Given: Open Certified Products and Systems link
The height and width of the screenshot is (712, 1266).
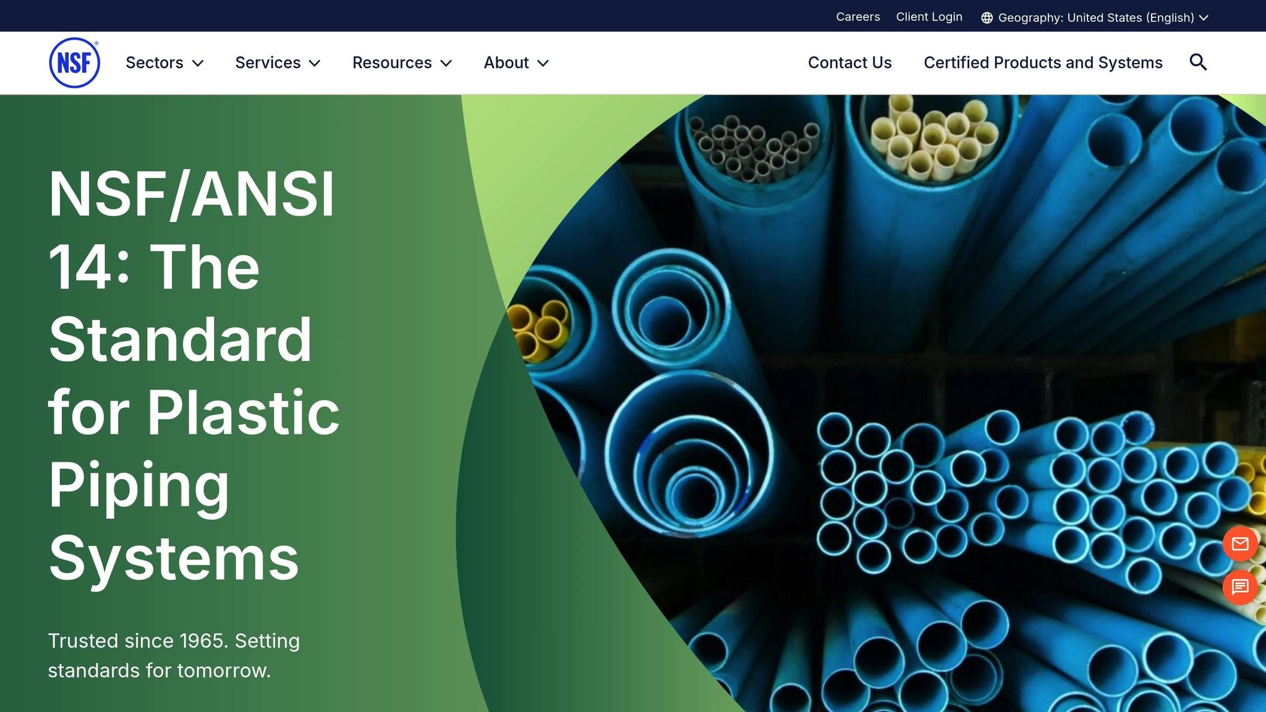Looking at the screenshot, I should pyautogui.click(x=1043, y=62).
